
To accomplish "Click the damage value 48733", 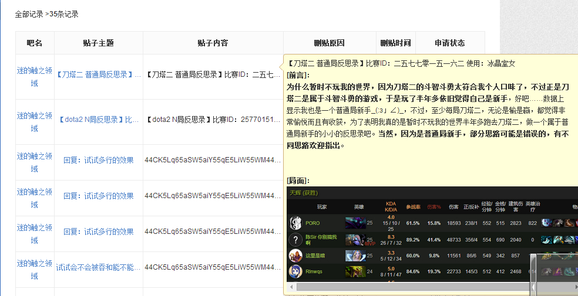I will tap(454, 240).
